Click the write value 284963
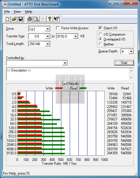This screenshot has width=140, height=178. (112, 145)
